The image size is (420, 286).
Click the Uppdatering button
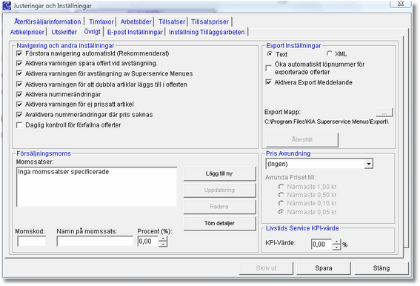pos(219,190)
